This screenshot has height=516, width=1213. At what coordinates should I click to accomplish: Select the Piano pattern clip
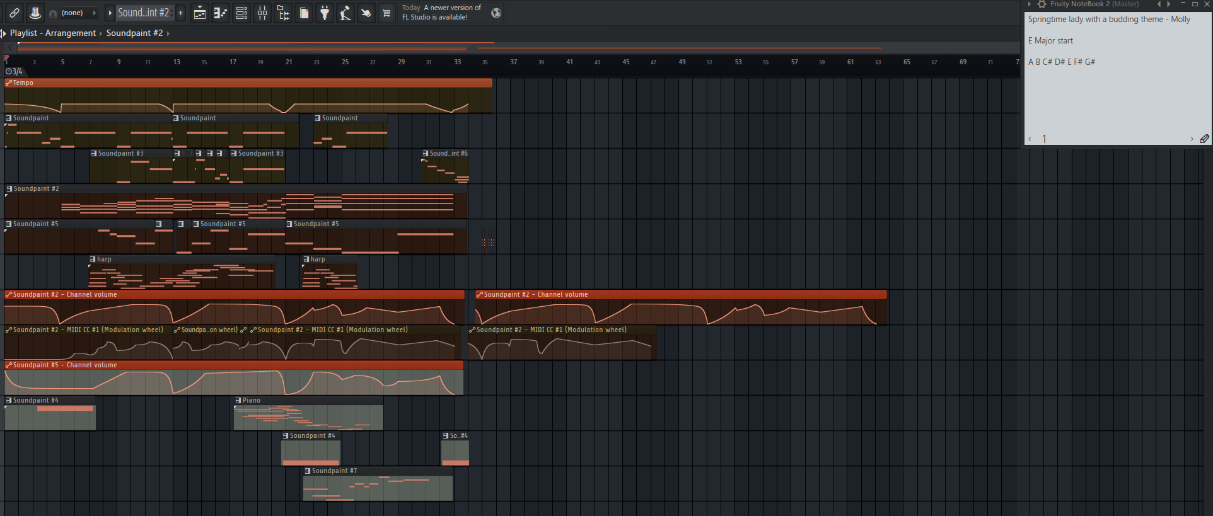[308, 413]
